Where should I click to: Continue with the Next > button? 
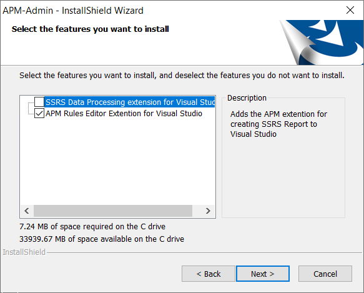263,274
